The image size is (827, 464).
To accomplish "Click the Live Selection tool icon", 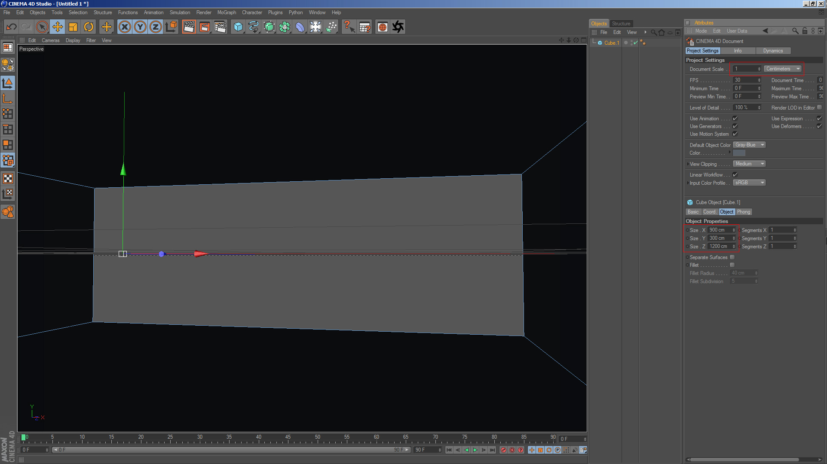I will [x=42, y=27].
